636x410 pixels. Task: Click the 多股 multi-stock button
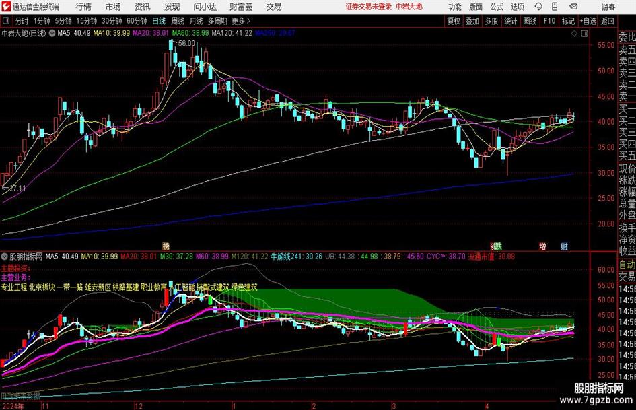point(491,21)
